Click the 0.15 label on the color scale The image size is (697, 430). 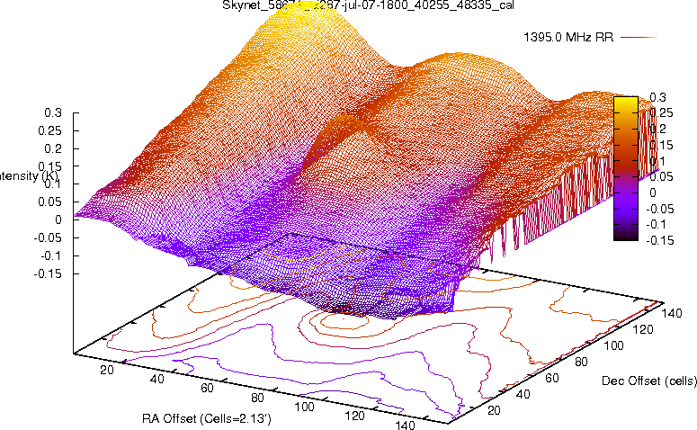pyautogui.click(x=661, y=145)
